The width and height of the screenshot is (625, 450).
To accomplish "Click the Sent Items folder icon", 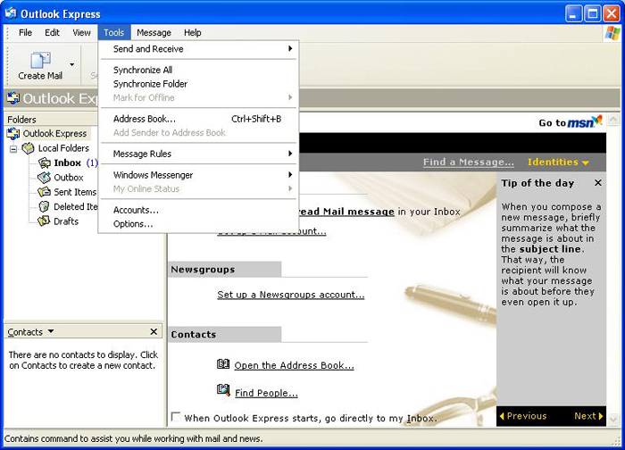I will [44, 192].
